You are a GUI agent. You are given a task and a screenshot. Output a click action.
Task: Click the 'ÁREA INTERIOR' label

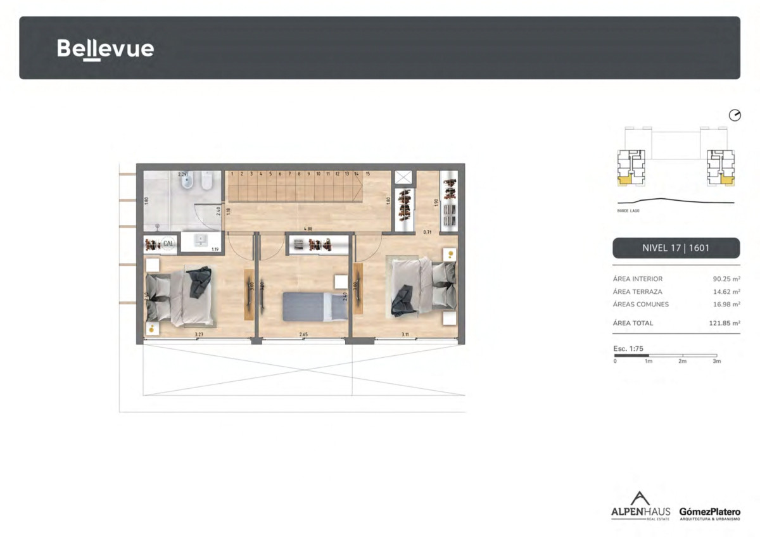pyautogui.click(x=638, y=279)
